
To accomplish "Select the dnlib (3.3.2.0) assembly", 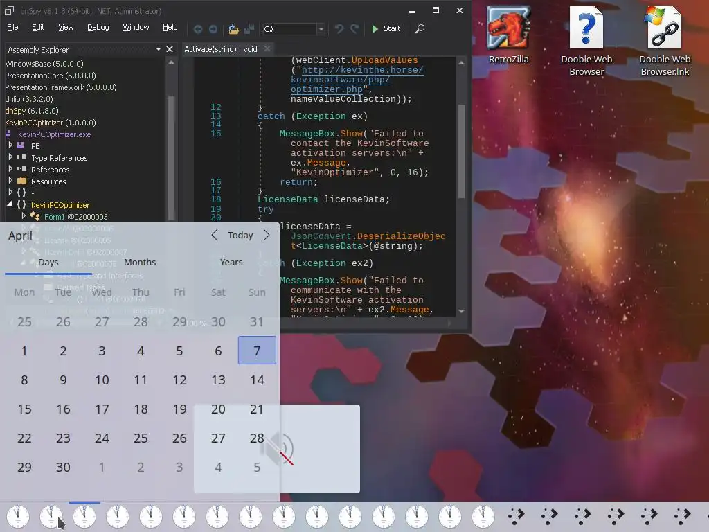I will coord(29,99).
